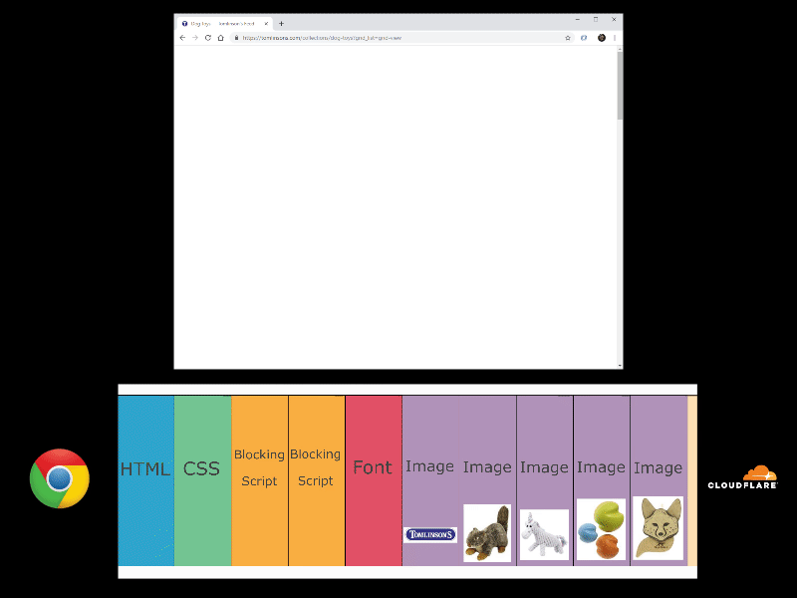Click the white unicorn toy image
The height and width of the screenshot is (598, 797).
pos(544,534)
